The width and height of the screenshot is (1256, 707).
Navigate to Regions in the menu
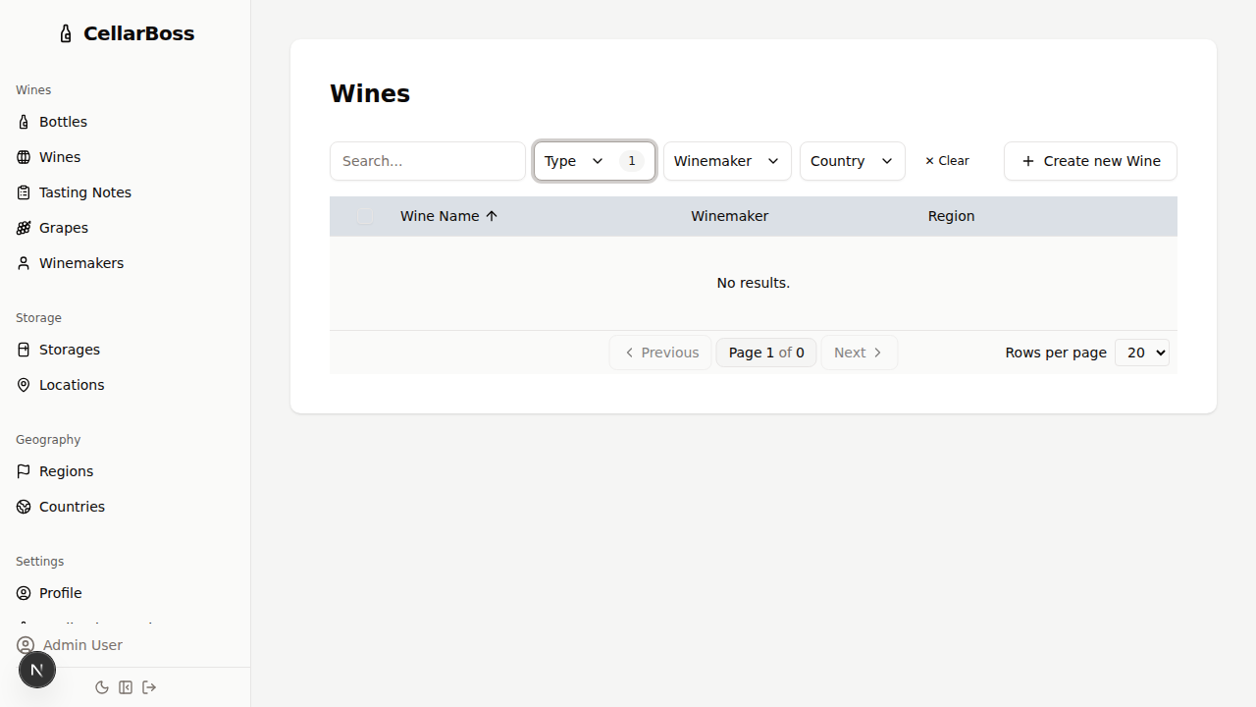pos(66,471)
